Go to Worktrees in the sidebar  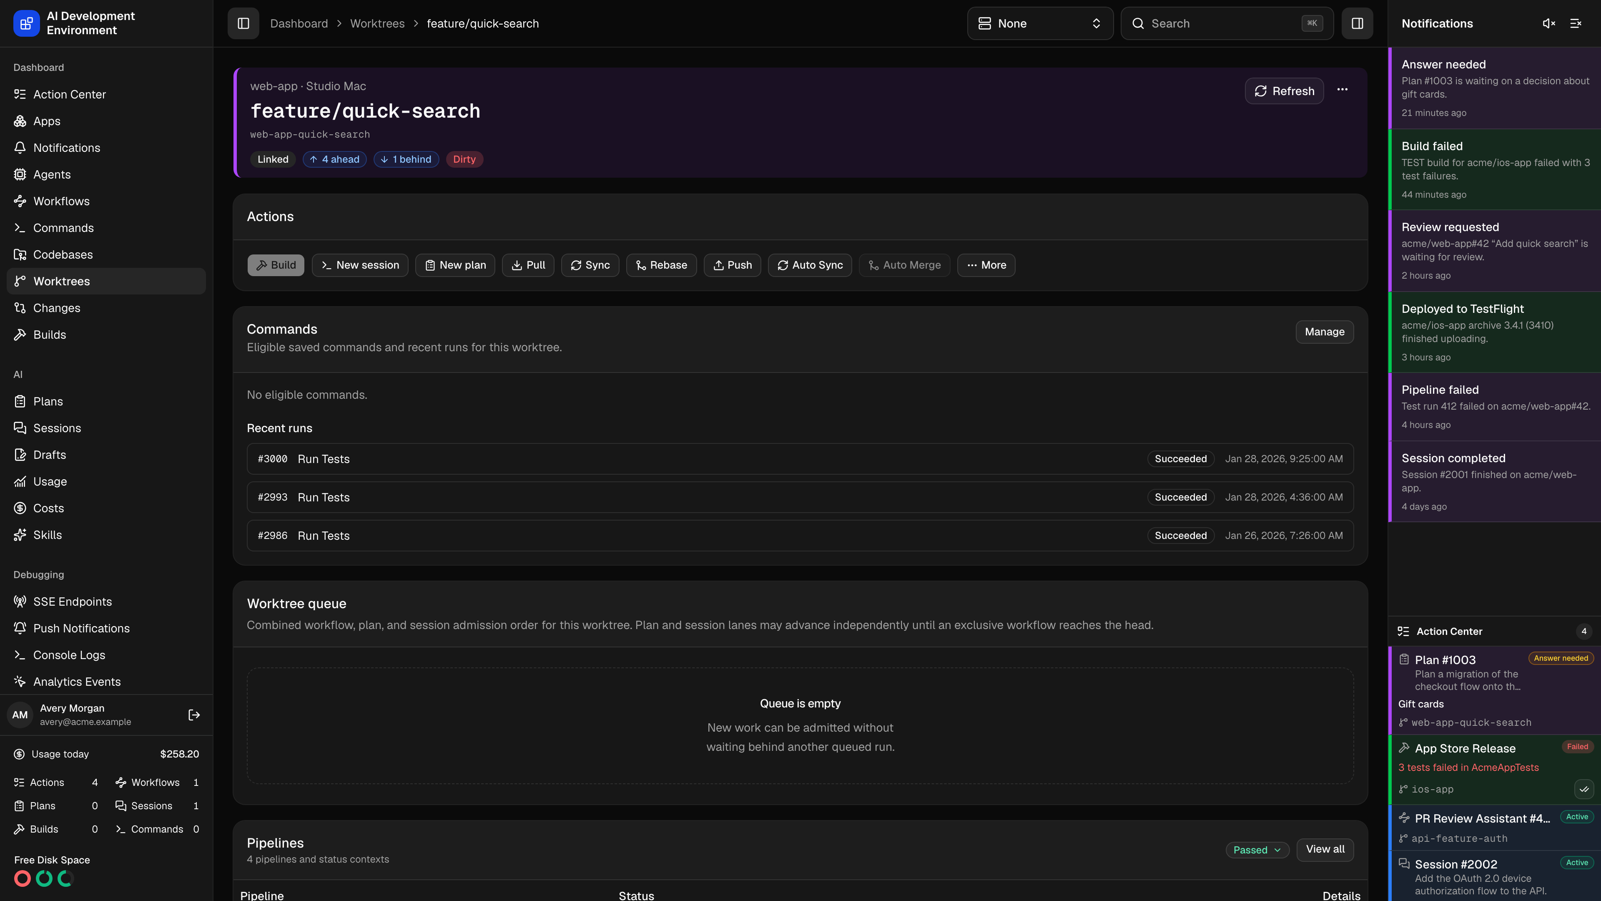106,281
